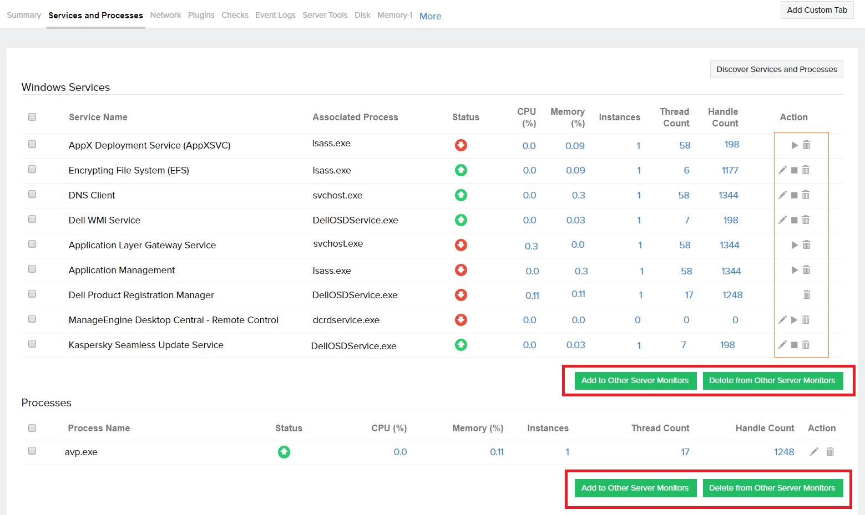Viewport: 865px width, 515px height.
Task: Delete the Dell WMI Service
Action: click(806, 220)
